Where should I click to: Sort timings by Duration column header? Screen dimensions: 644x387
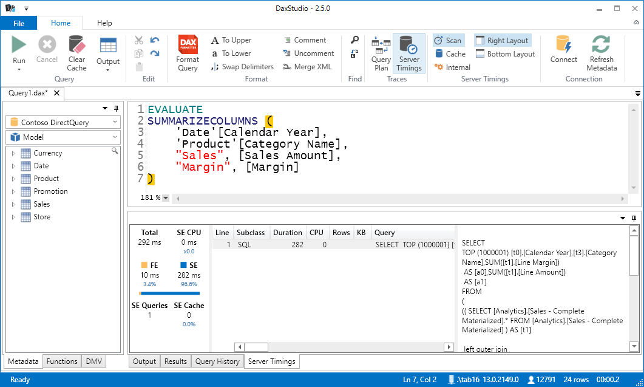288,232
